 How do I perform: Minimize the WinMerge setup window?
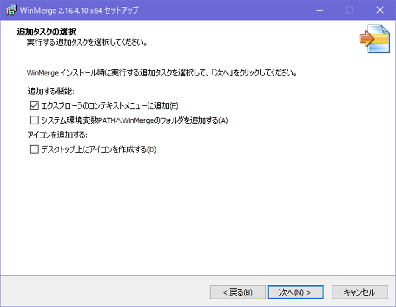pyautogui.click(x=320, y=10)
